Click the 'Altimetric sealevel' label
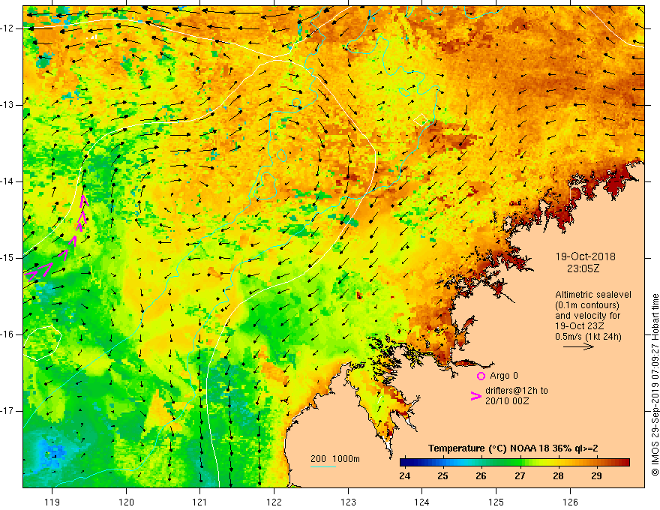The width and height of the screenshot is (660, 510). coord(593,295)
